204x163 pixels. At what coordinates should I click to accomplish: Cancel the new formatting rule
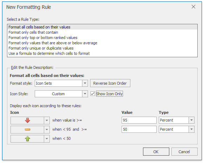tap(184, 152)
